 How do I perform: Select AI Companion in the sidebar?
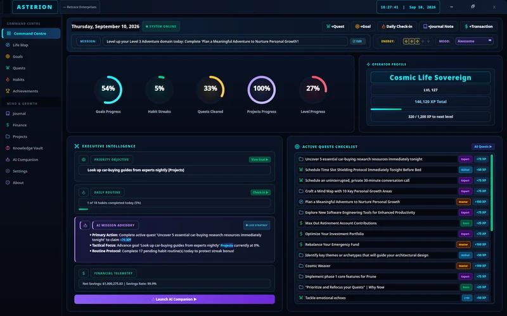click(x=31, y=160)
